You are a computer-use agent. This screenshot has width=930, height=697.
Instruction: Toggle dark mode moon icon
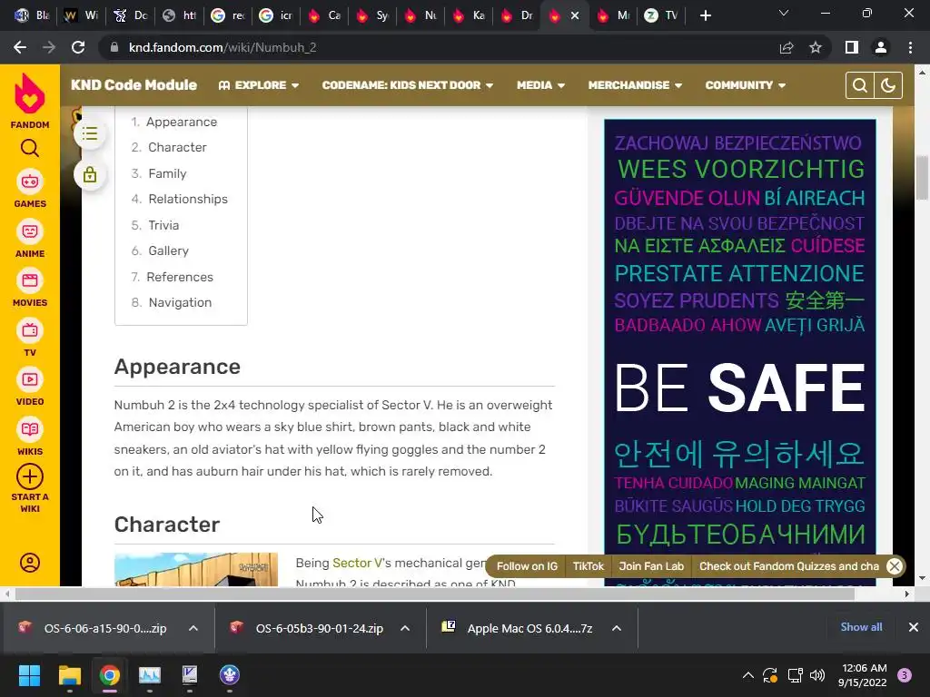point(888,85)
